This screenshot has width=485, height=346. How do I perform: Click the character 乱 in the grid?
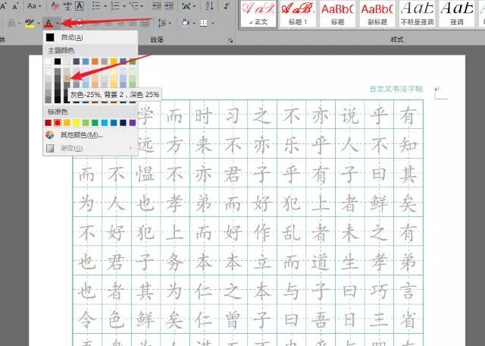coord(291,233)
